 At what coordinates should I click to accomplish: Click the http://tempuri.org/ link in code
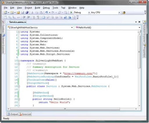point(79,74)
